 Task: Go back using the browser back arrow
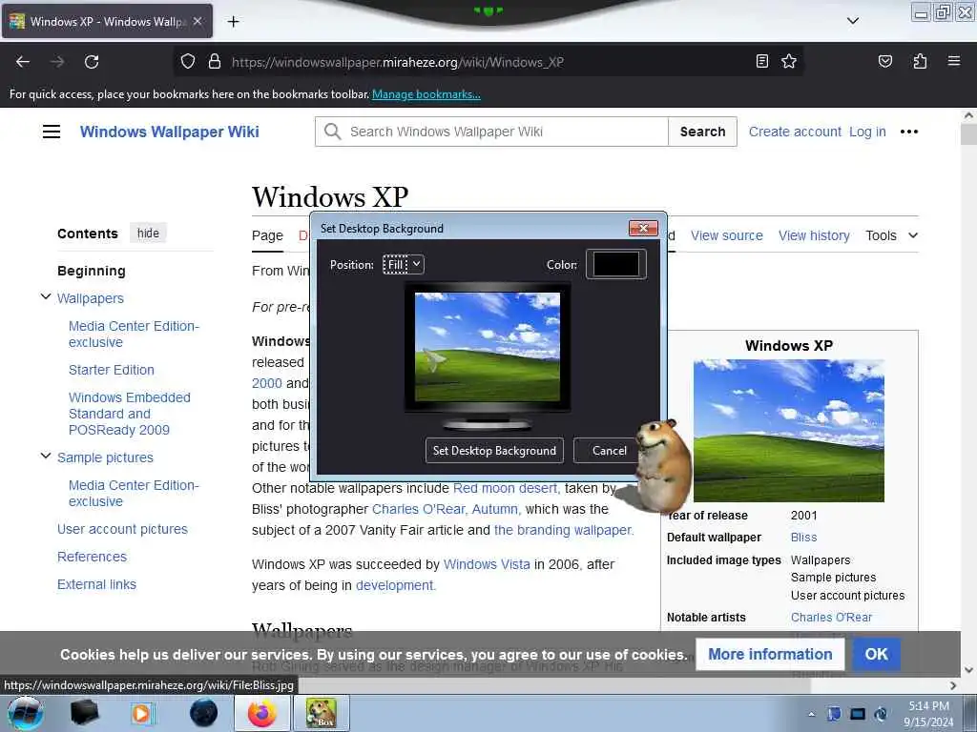pyautogui.click(x=23, y=62)
